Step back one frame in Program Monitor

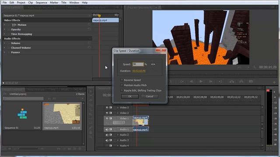191,82
